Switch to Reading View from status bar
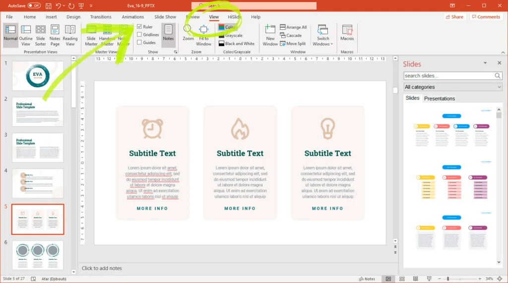The height and width of the screenshot is (283, 508). 416,279
